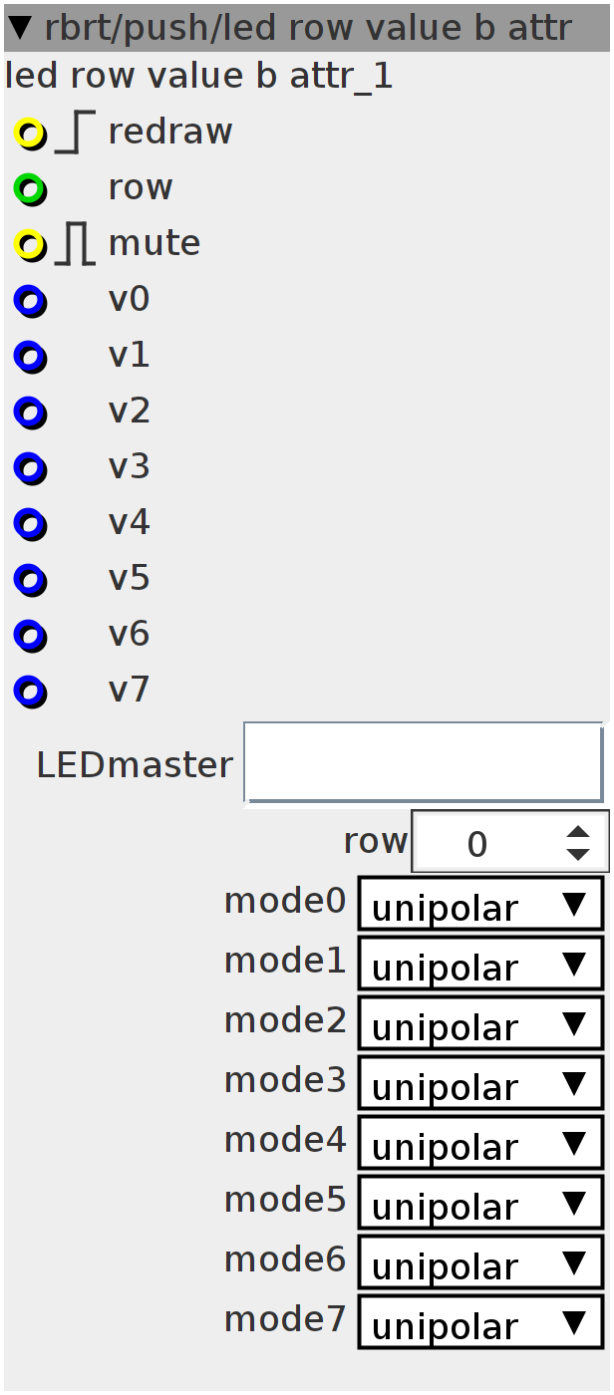Click the yellow redraw inlet port
Screen dimensions: 614x1395
click(30, 133)
